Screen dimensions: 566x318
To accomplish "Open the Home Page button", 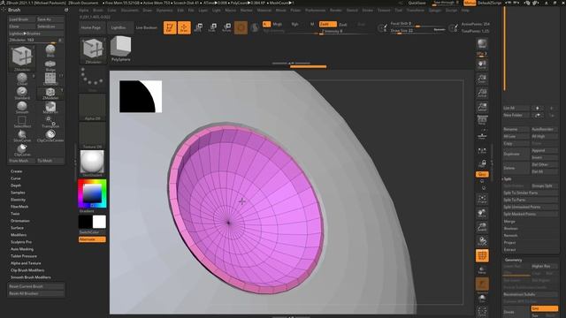I will pyautogui.click(x=91, y=27).
